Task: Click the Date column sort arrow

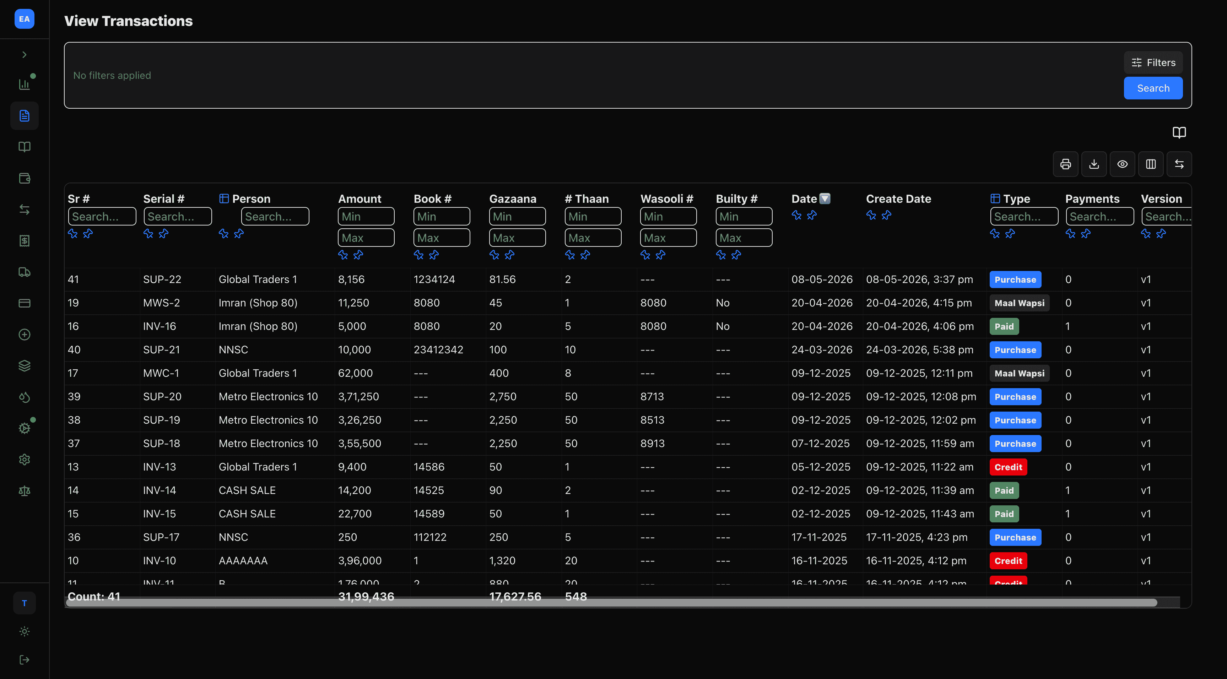Action: coord(825,199)
